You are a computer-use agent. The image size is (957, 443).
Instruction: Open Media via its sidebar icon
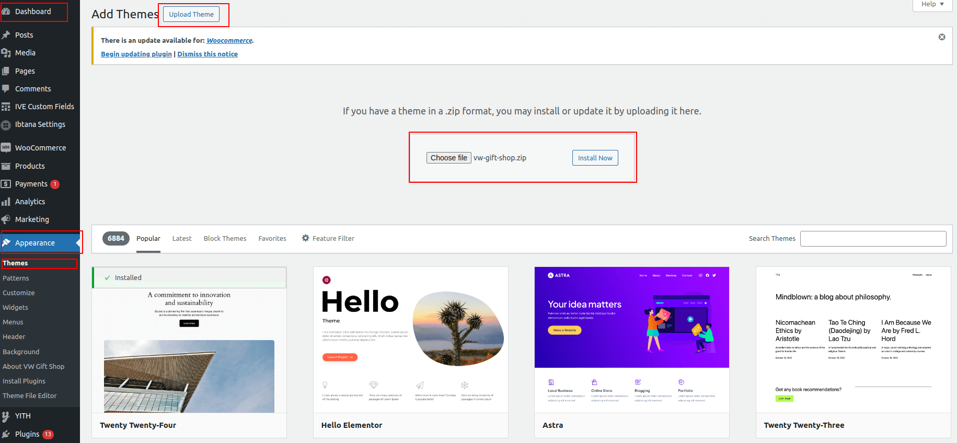(6, 53)
